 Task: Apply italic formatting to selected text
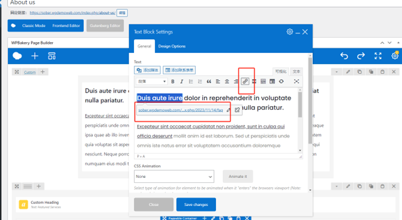(182, 82)
